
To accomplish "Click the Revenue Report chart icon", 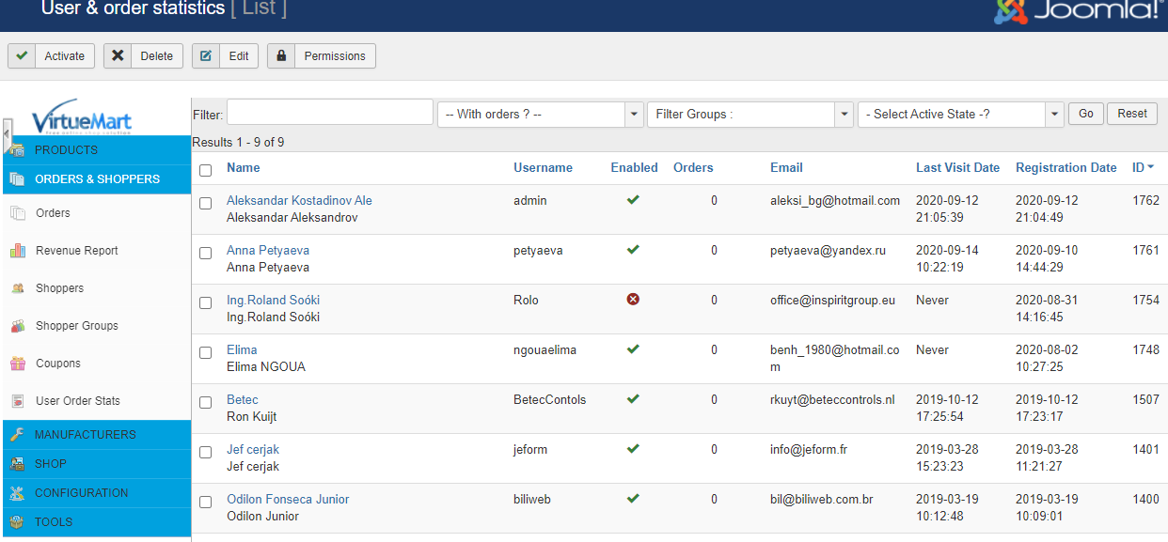I will coord(17,251).
